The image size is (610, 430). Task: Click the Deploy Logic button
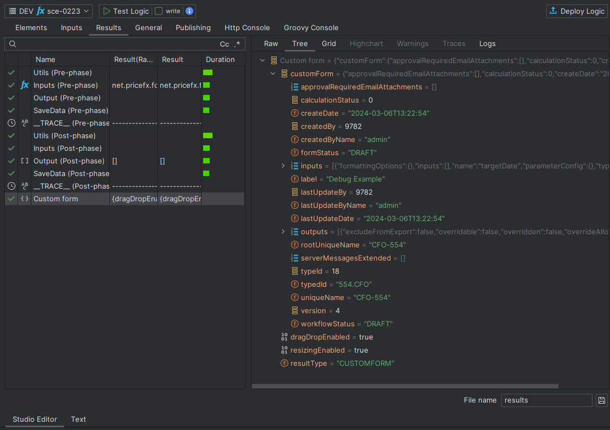577,12
